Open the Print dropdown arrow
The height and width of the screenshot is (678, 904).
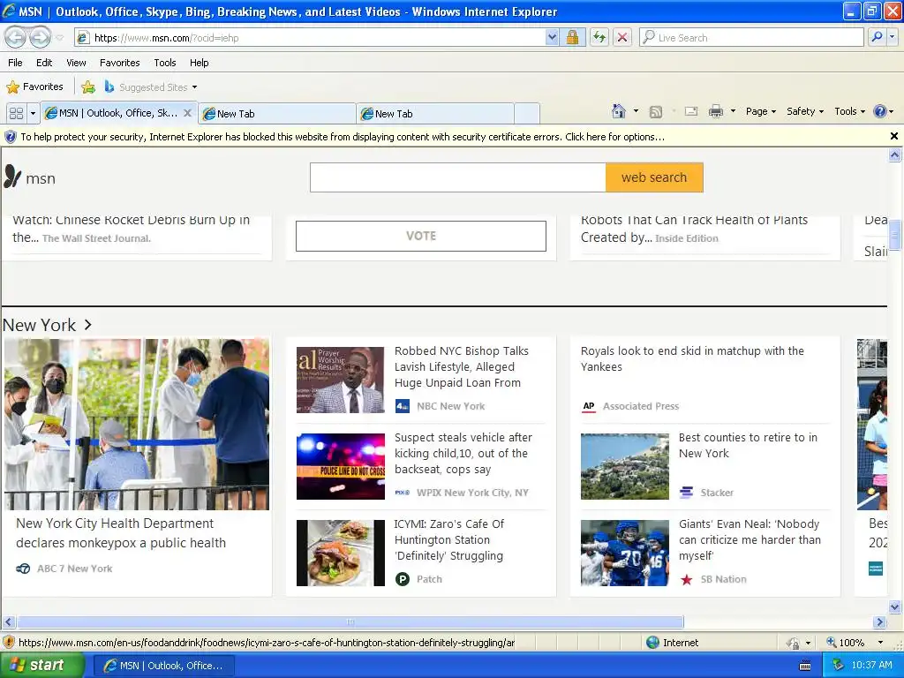(x=733, y=111)
